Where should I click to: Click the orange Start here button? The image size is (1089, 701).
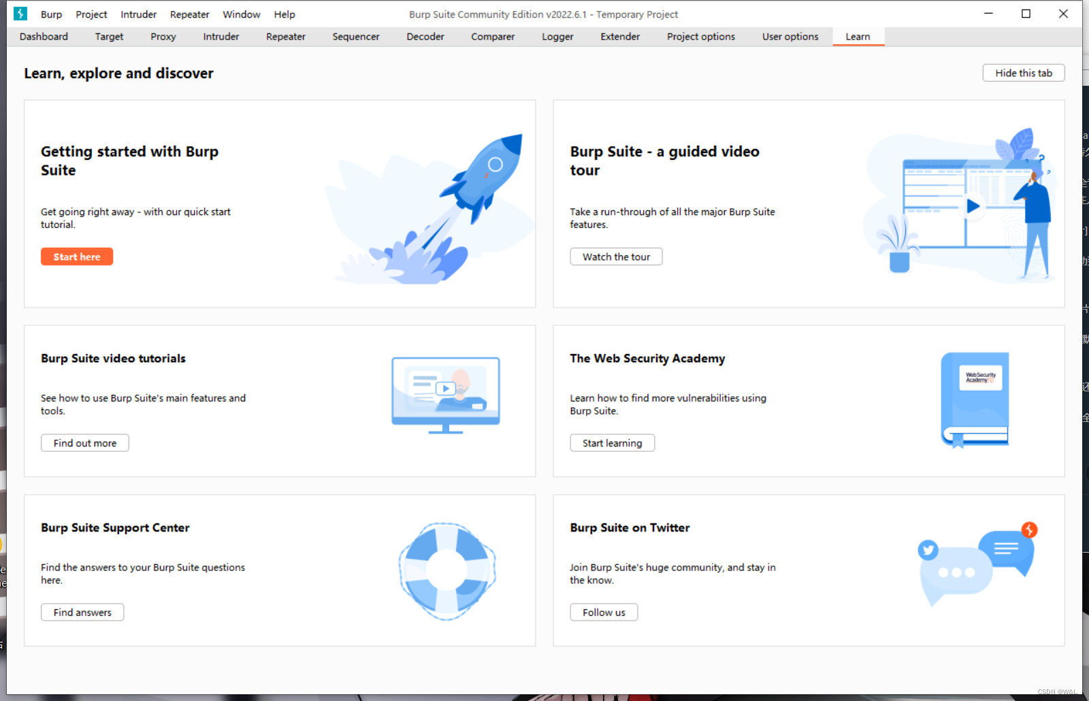point(77,257)
